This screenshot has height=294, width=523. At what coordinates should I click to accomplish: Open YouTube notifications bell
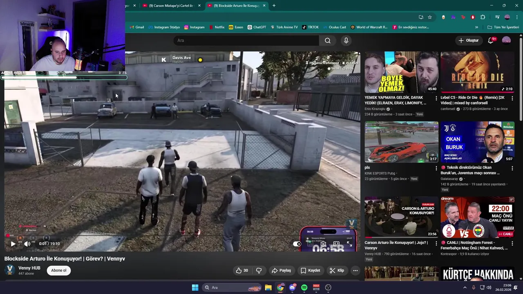[x=491, y=40]
